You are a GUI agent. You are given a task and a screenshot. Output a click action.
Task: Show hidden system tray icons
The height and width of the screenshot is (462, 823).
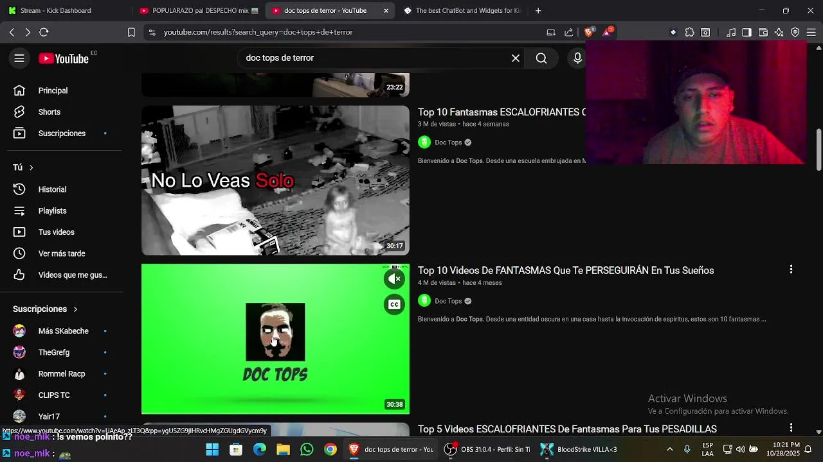coord(670,449)
